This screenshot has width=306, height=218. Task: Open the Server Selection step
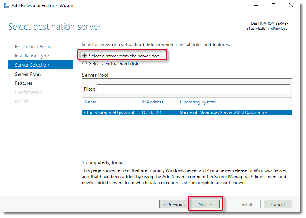coord(32,65)
